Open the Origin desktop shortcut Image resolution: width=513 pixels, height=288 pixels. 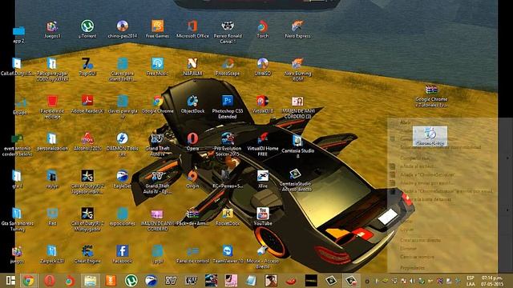[192, 179]
